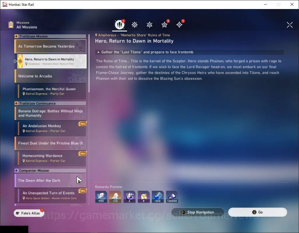The width and height of the screenshot is (299, 233).
Task: View the 360 reward item icon
Action: tap(158, 197)
